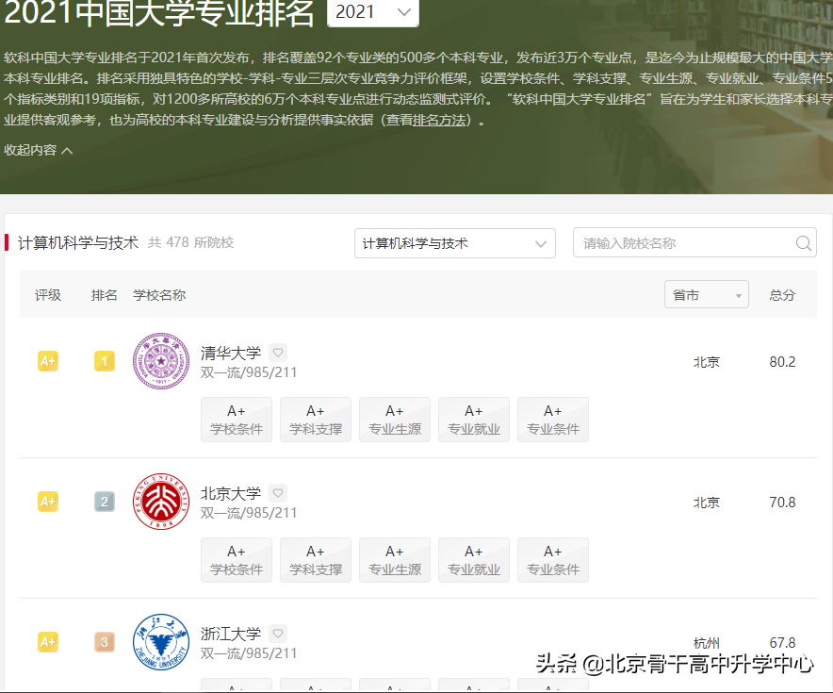The height and width of the screenshot is (693, 833).
Task: Select 清华大学's A+ 专业条件 tile
Action: [553, 420]
